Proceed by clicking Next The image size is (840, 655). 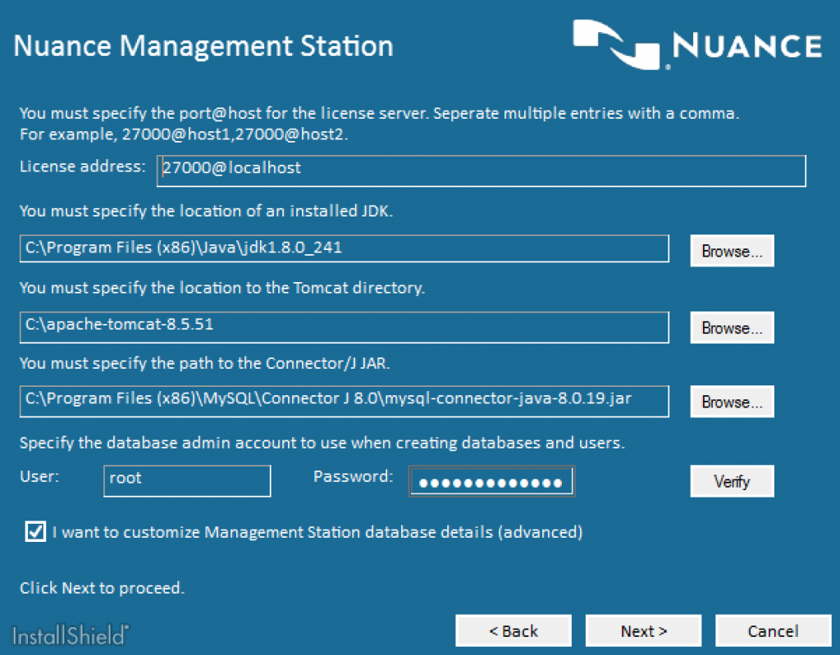coord(643,630)
